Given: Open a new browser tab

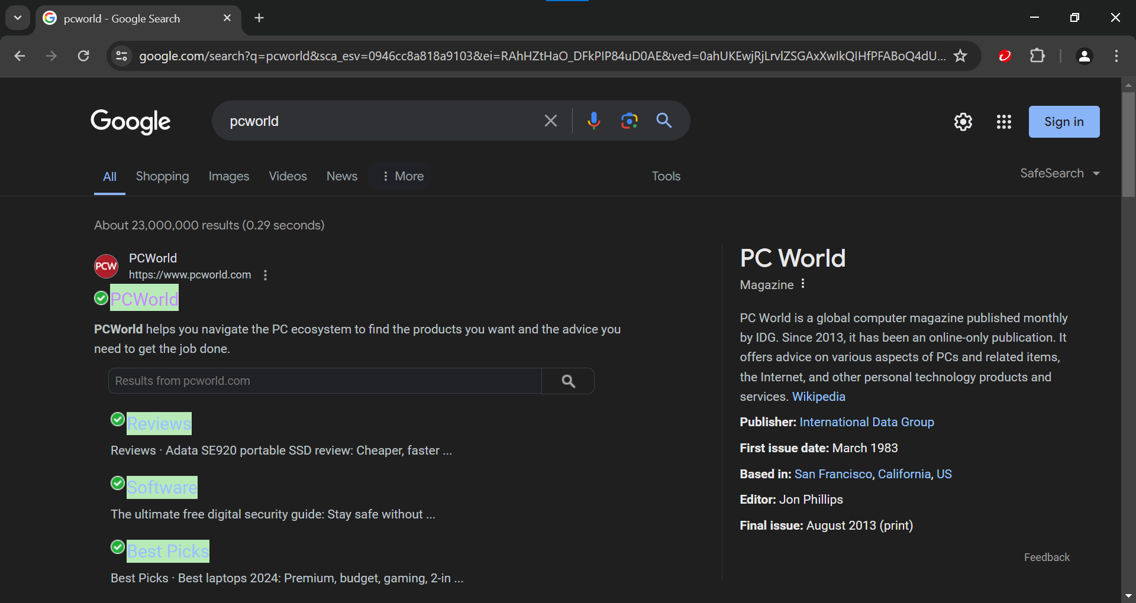Looking at the screenshot, I should pyautogui.click(x=259, y=18).
